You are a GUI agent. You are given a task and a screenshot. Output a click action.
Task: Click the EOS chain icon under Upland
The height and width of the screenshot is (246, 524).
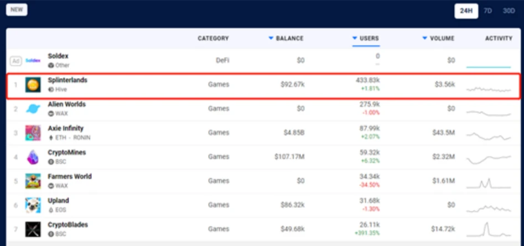51,210
